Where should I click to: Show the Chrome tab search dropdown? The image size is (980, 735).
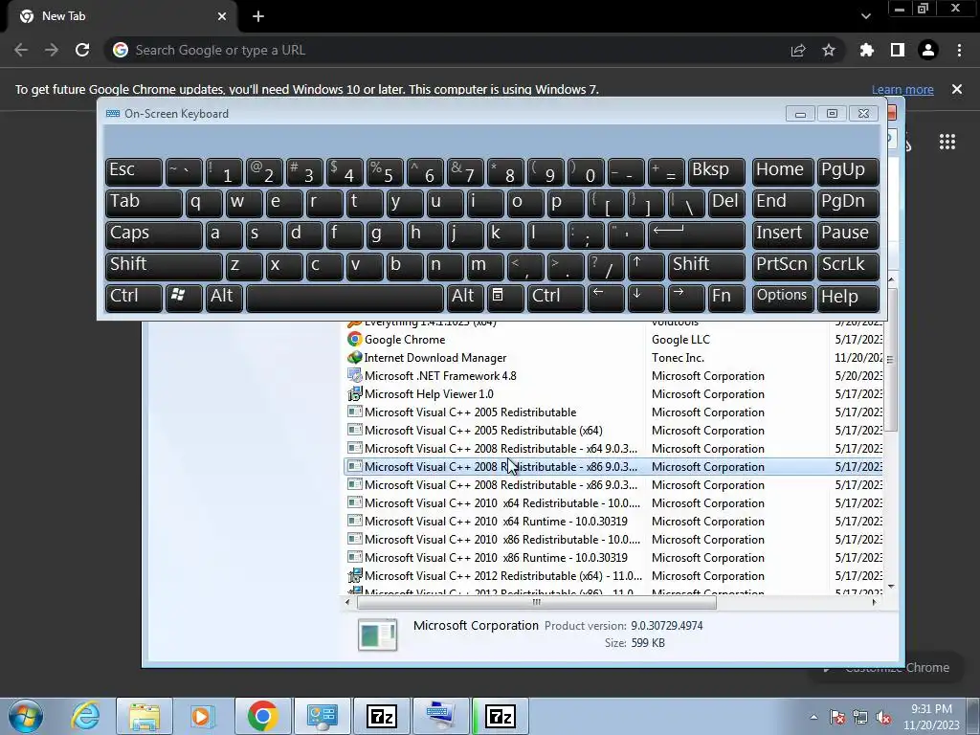pos(865,16)
